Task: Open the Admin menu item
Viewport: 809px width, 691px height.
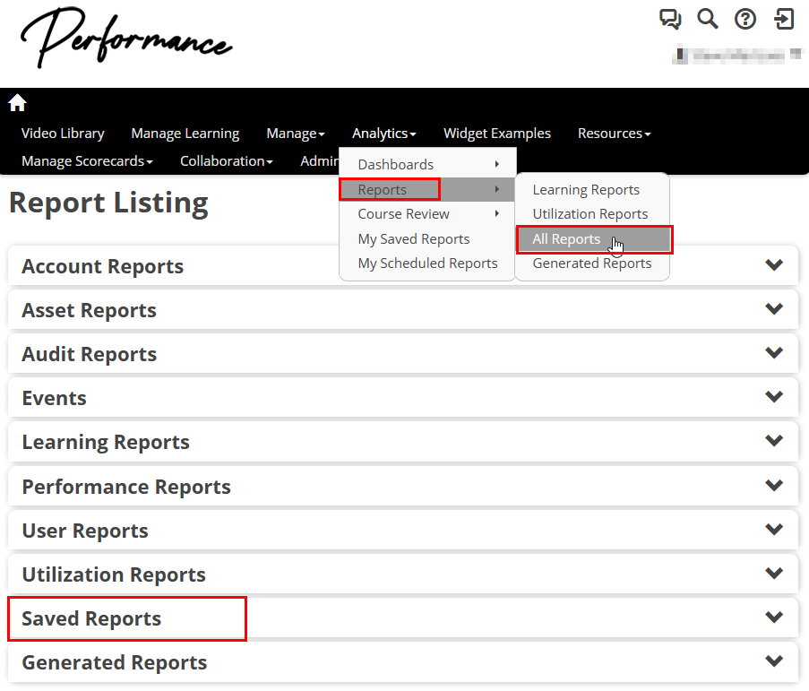Action: [319, 161]
